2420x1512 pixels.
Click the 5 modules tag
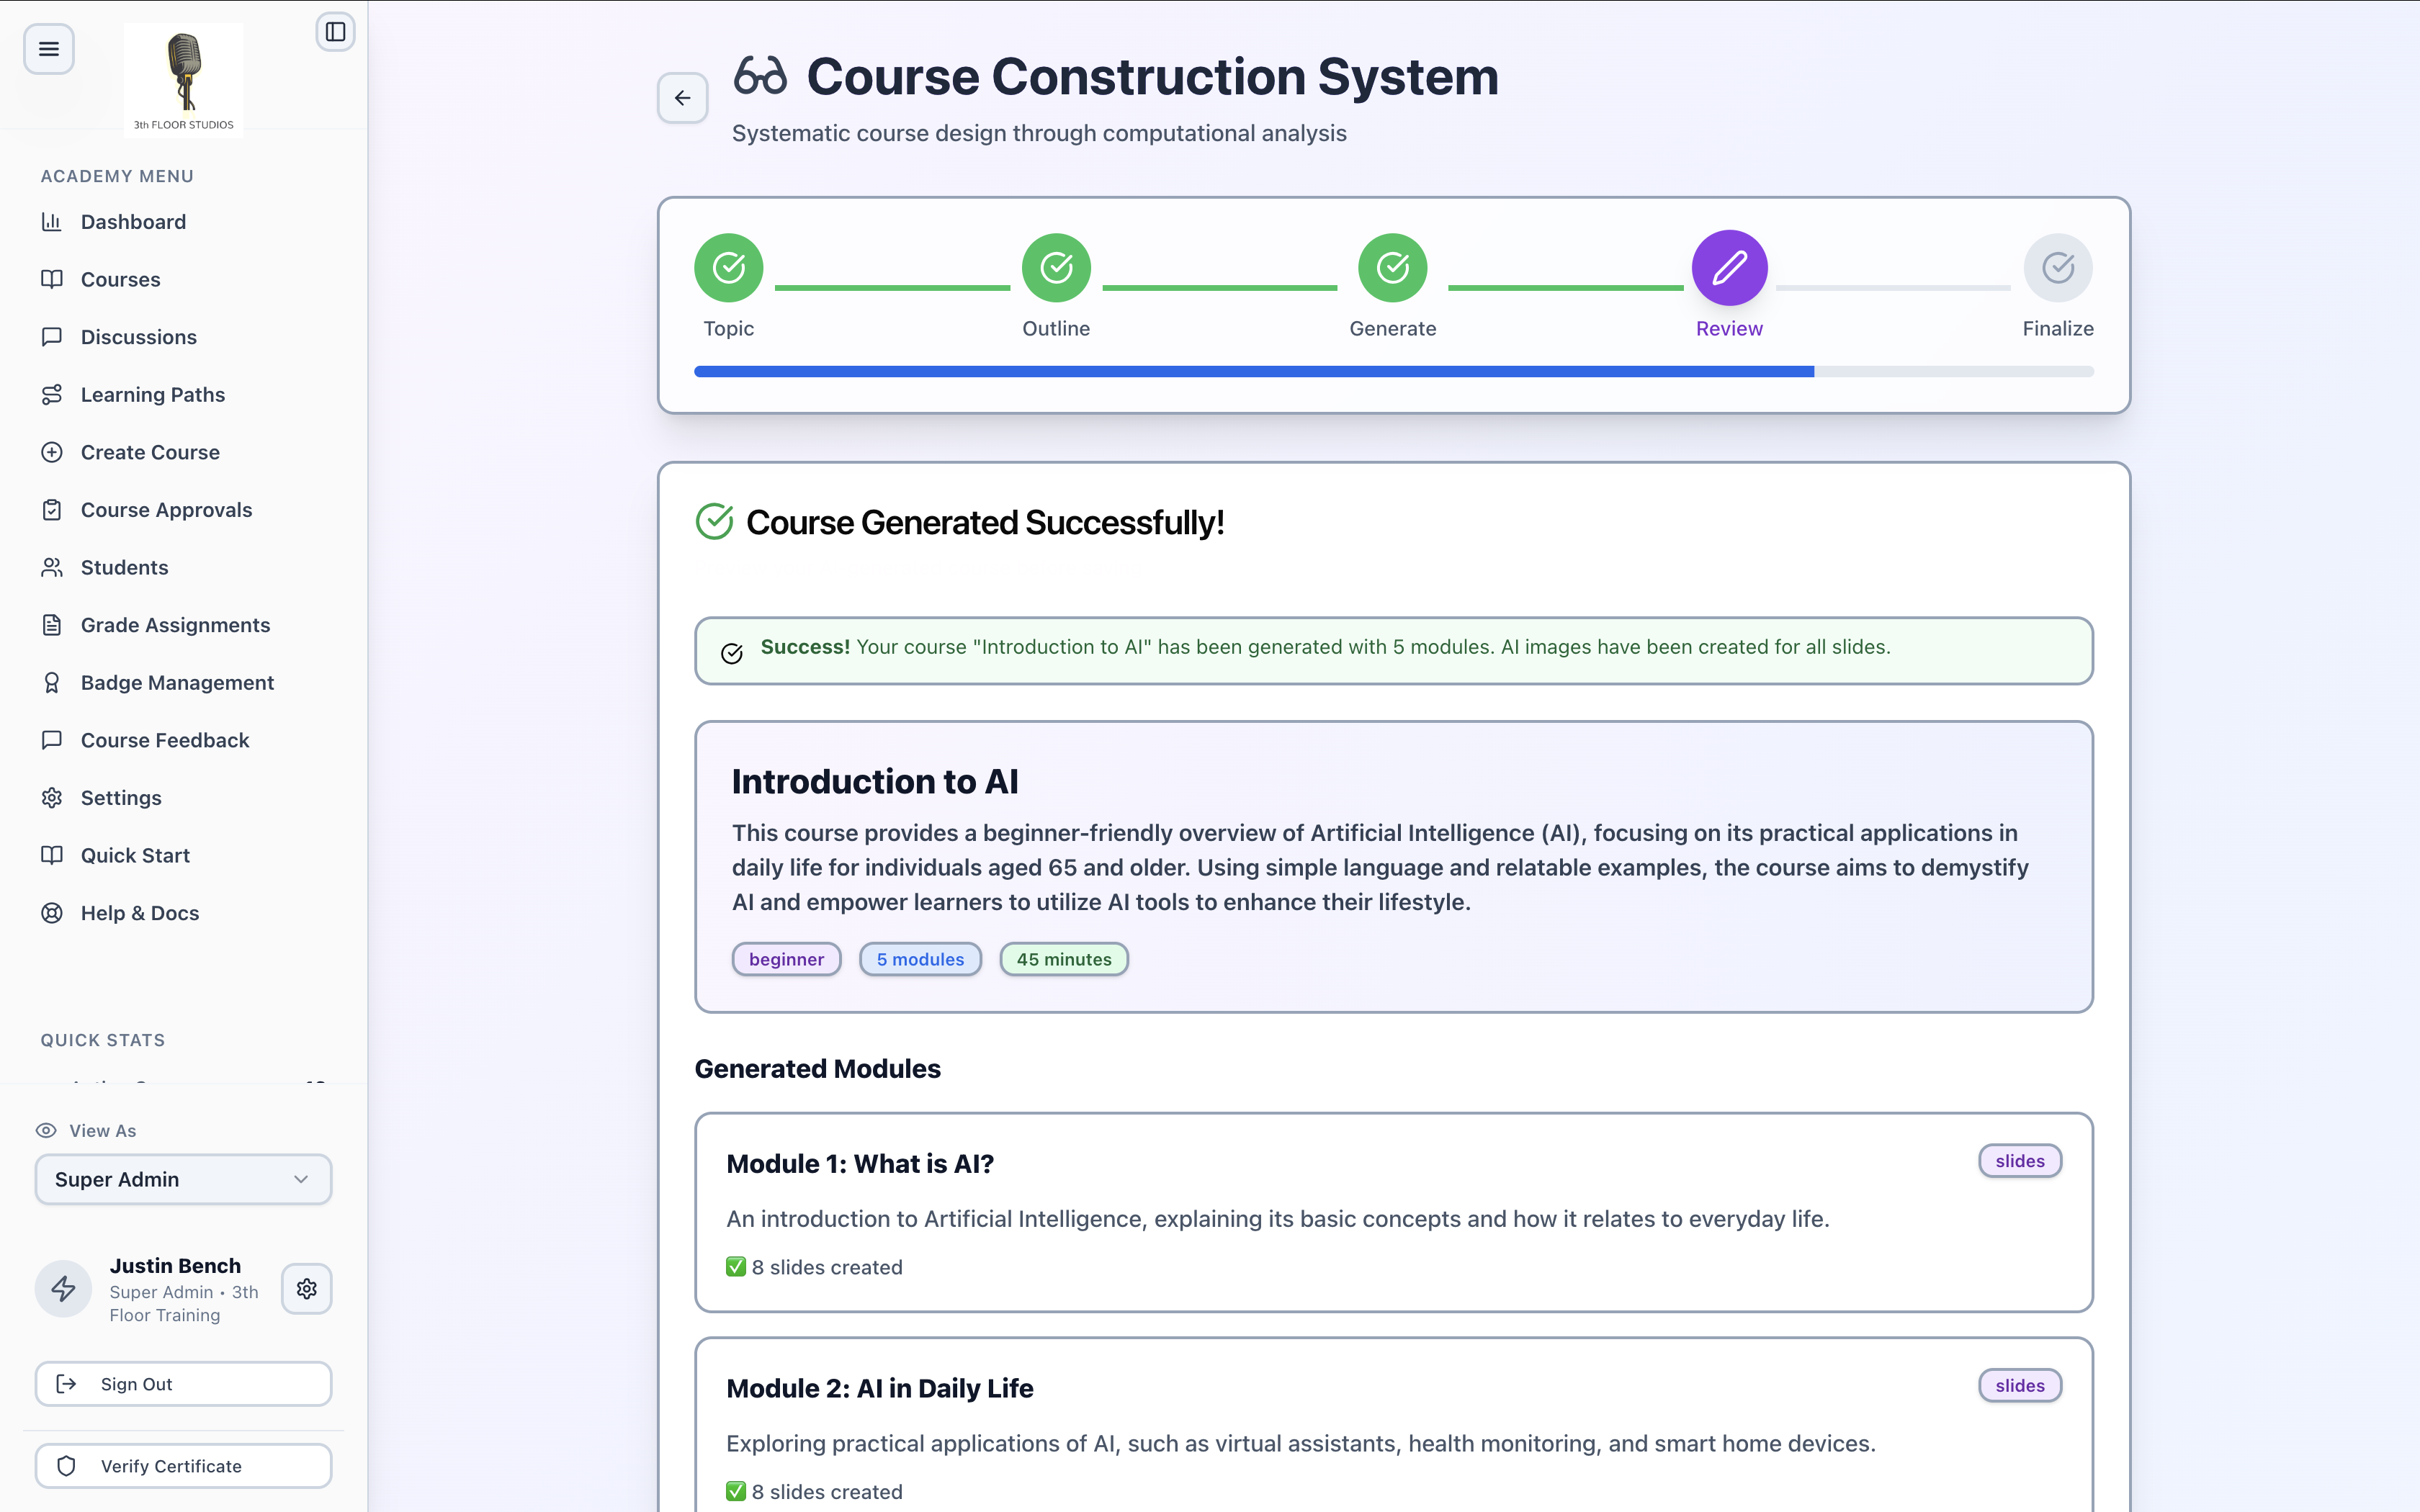(920, 959)
